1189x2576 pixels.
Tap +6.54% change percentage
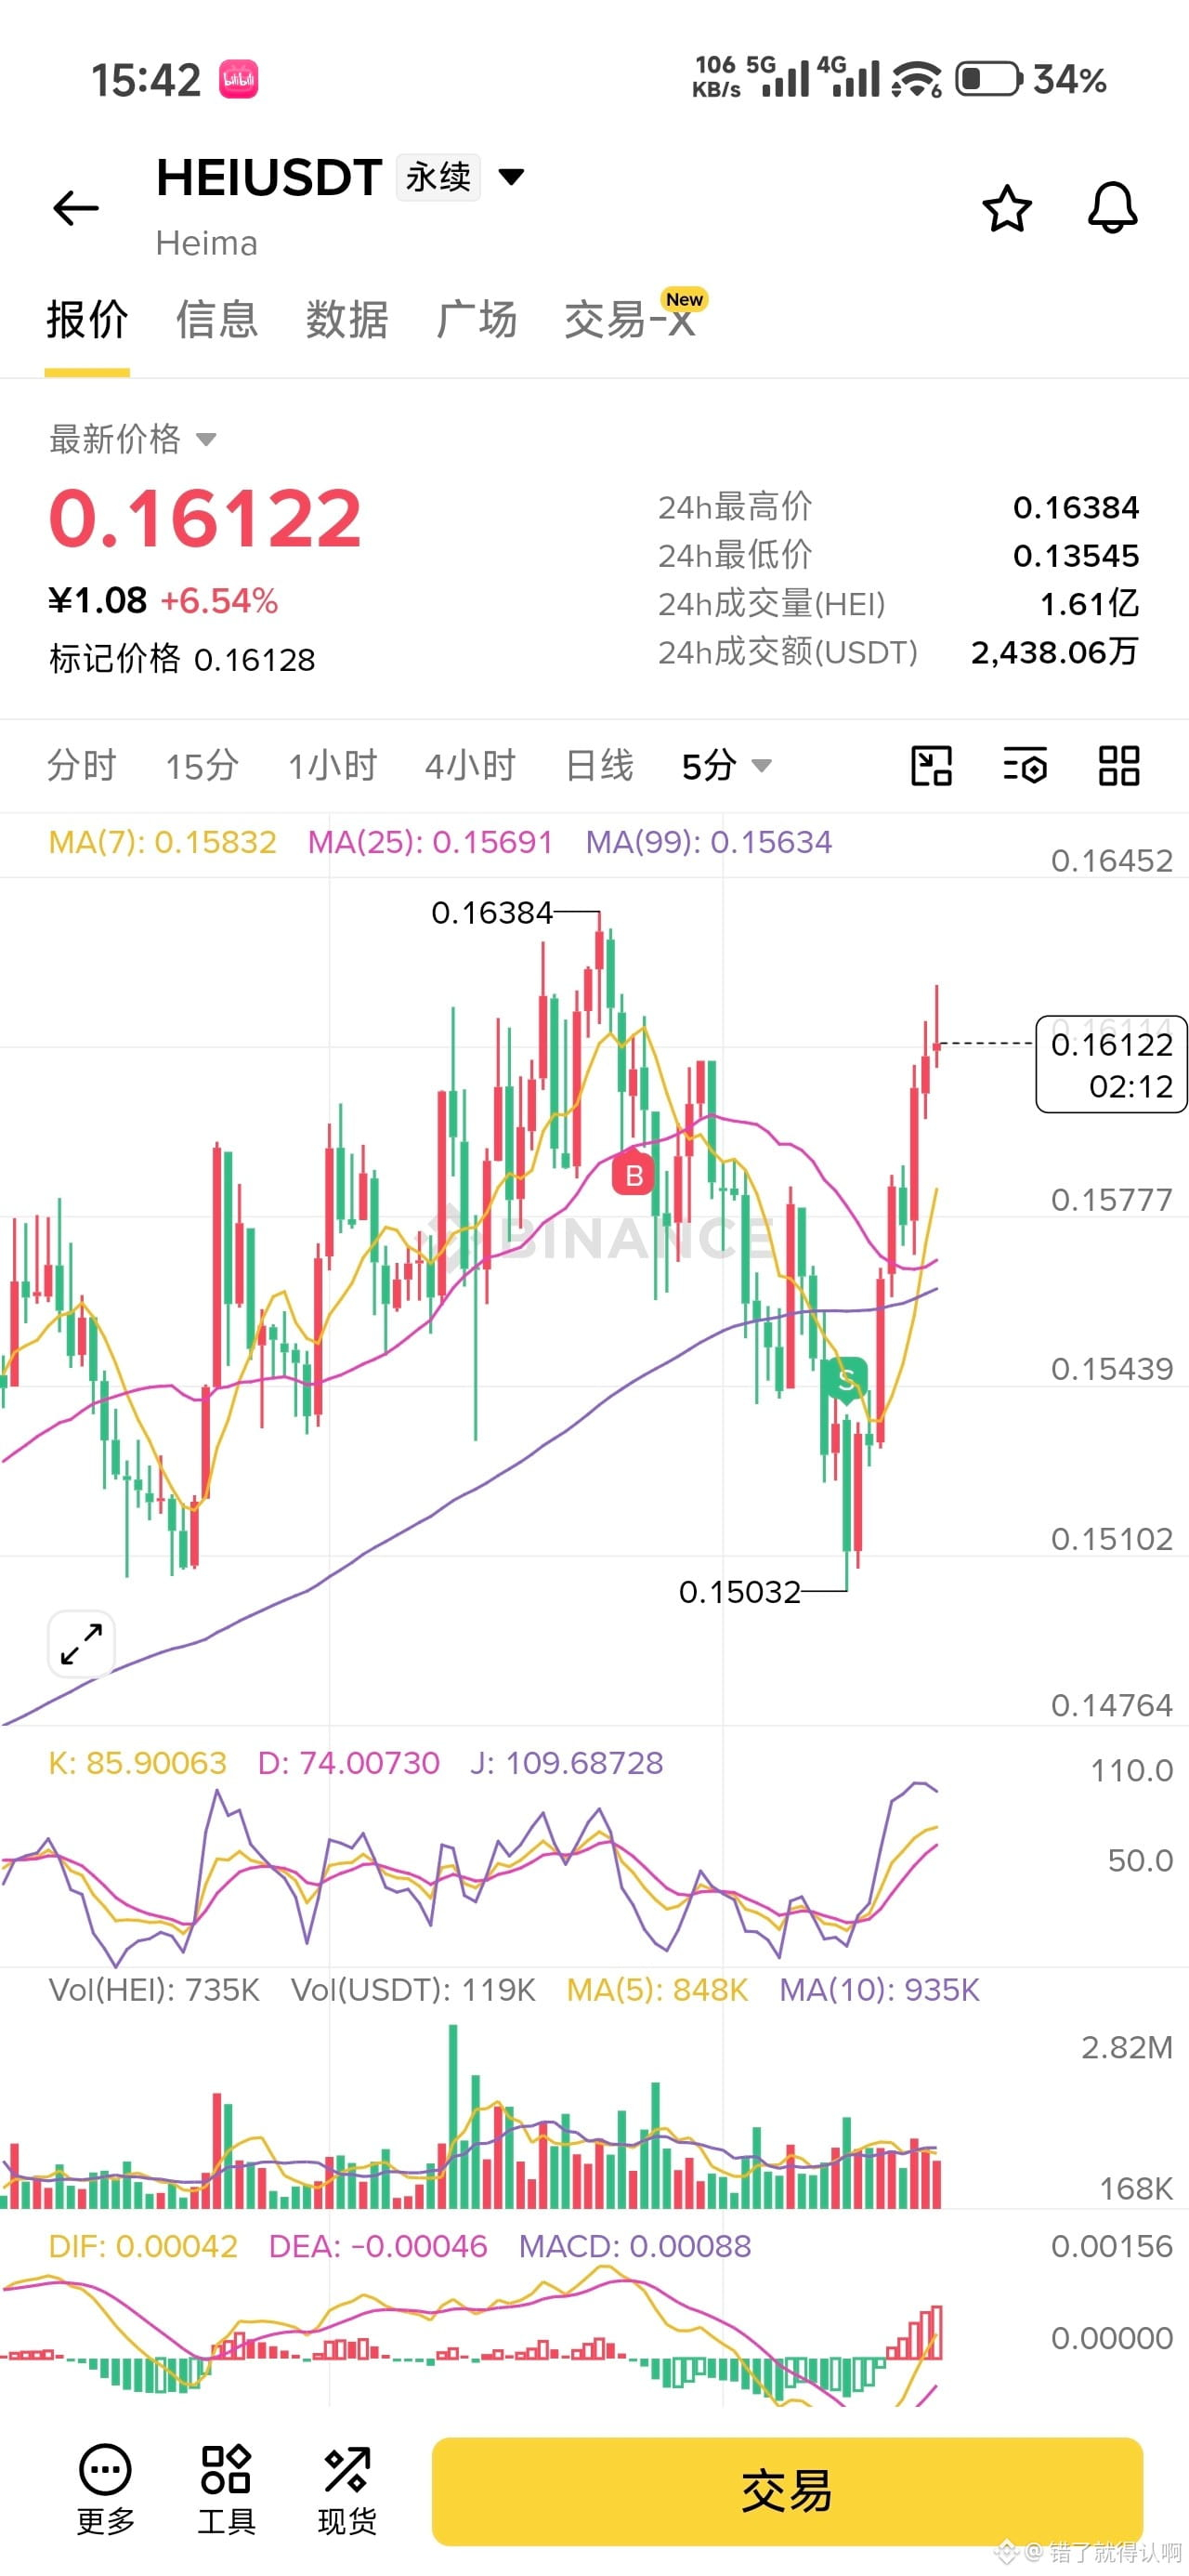coord(219,601)
